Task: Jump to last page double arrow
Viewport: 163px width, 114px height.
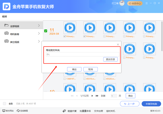Action: pyautogui.click(x=97, y=96)
